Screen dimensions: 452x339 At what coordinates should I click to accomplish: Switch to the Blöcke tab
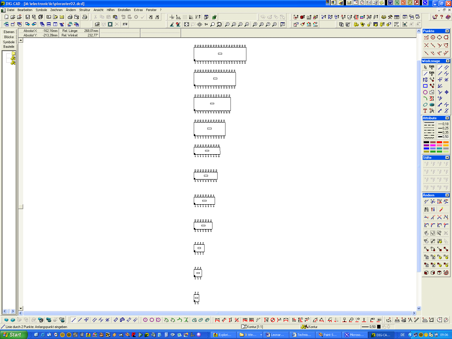click(9, 37)
